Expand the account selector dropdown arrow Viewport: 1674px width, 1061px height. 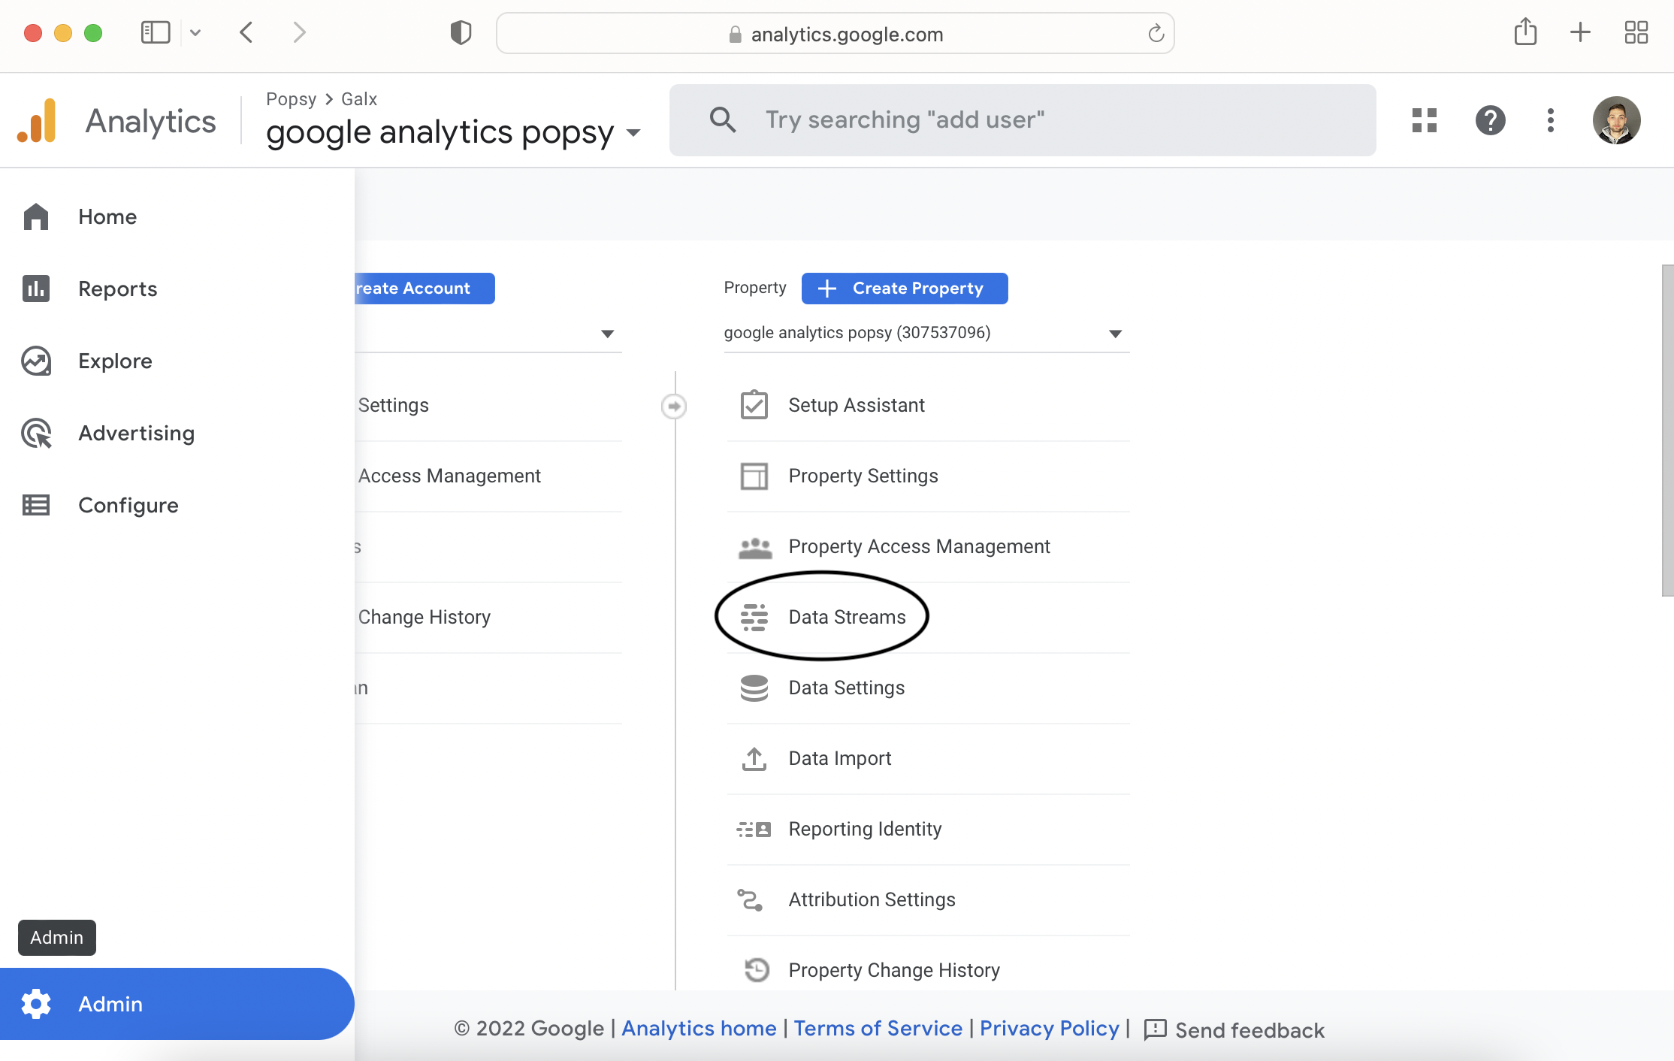point(607,333)
